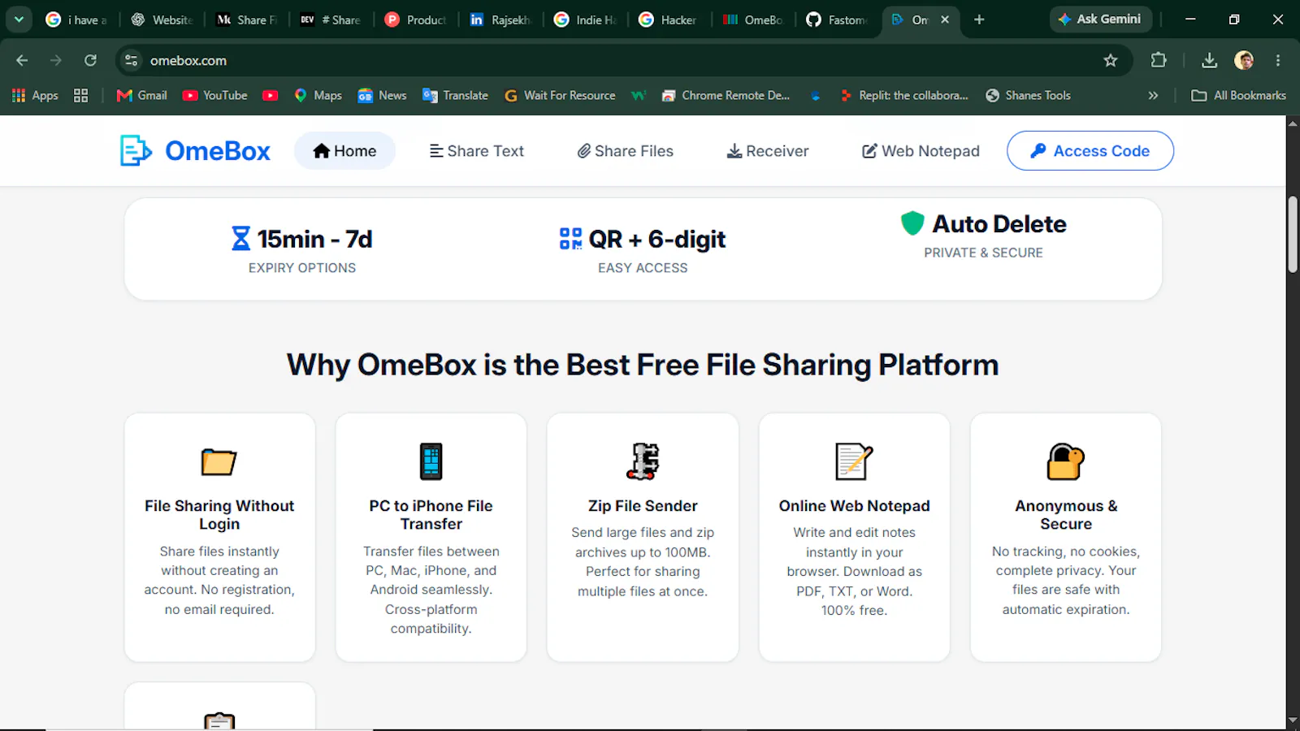This screenshot has height=731, width=1300.
Task: Click the Online Web Notepad memo icon
Action: 854,461
